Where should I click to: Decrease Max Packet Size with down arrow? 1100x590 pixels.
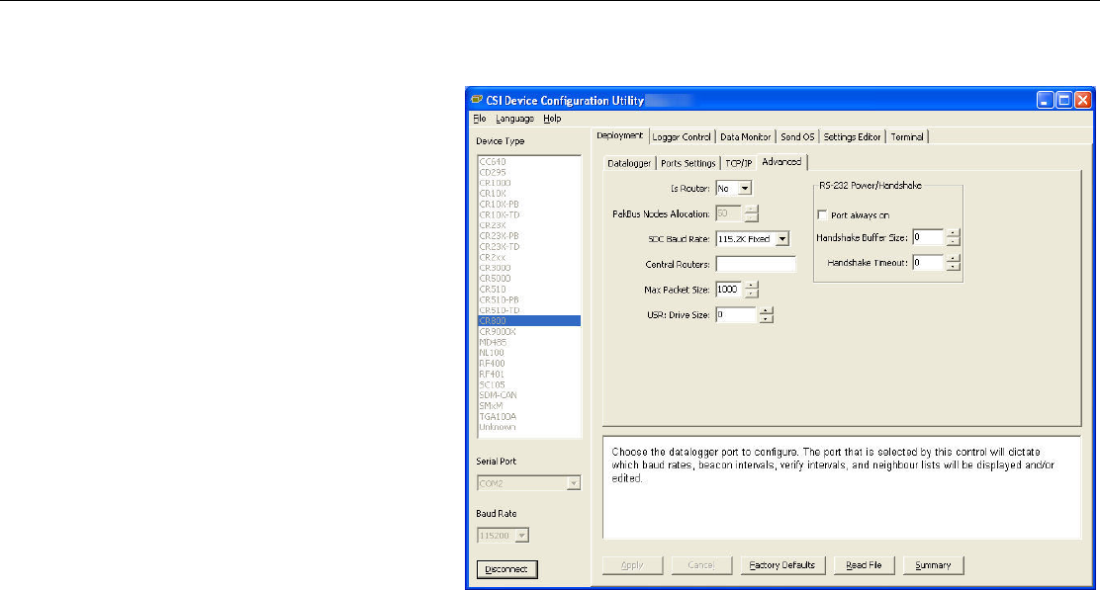752,294
